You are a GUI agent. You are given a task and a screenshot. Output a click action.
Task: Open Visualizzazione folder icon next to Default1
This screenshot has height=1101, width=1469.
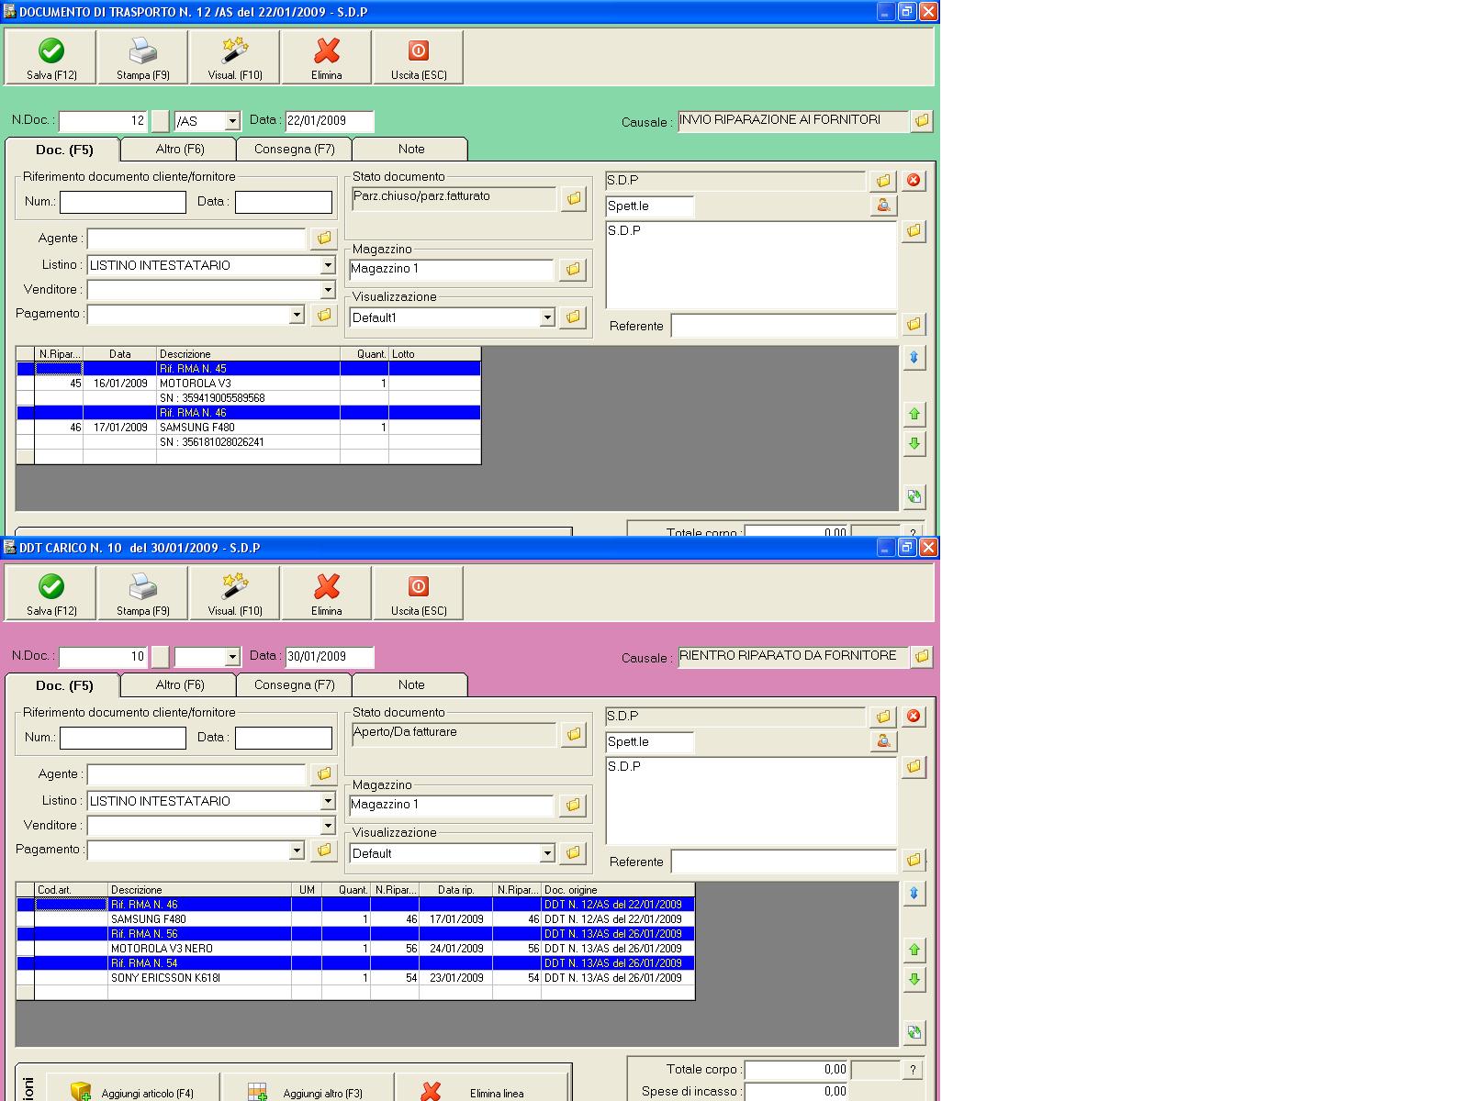coord(573,317)
